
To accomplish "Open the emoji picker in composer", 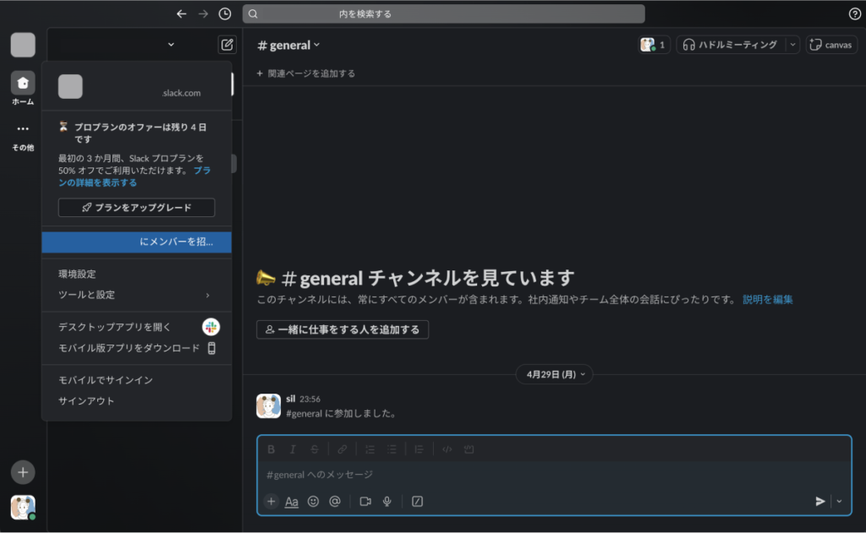I will tap(313, 501).
